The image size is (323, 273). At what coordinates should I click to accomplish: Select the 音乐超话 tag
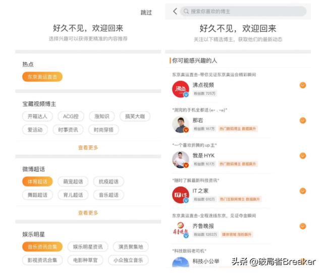point(109,195)
